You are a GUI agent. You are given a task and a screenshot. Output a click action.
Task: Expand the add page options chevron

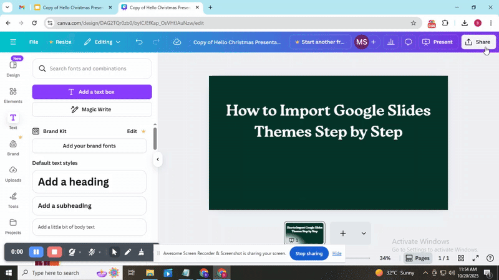[x=363, y=233]
